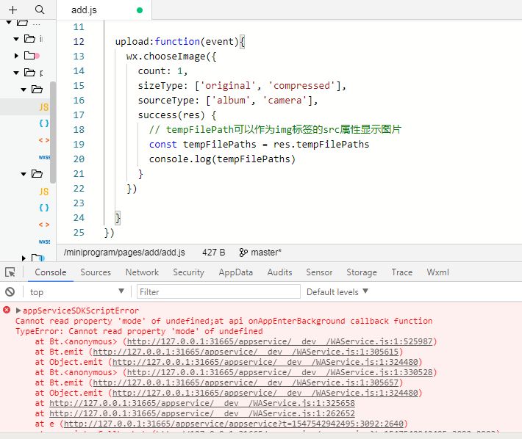Screen dimensions: 522x439
Task: Clear console with the ban icon
Action: tap(10, 291)
